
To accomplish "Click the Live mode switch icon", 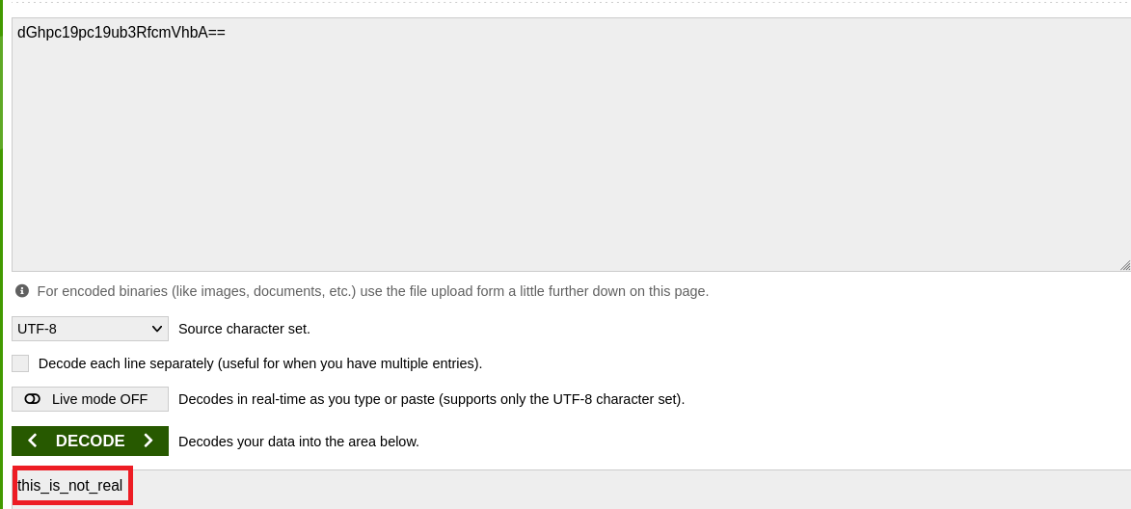I will (33, 399).
